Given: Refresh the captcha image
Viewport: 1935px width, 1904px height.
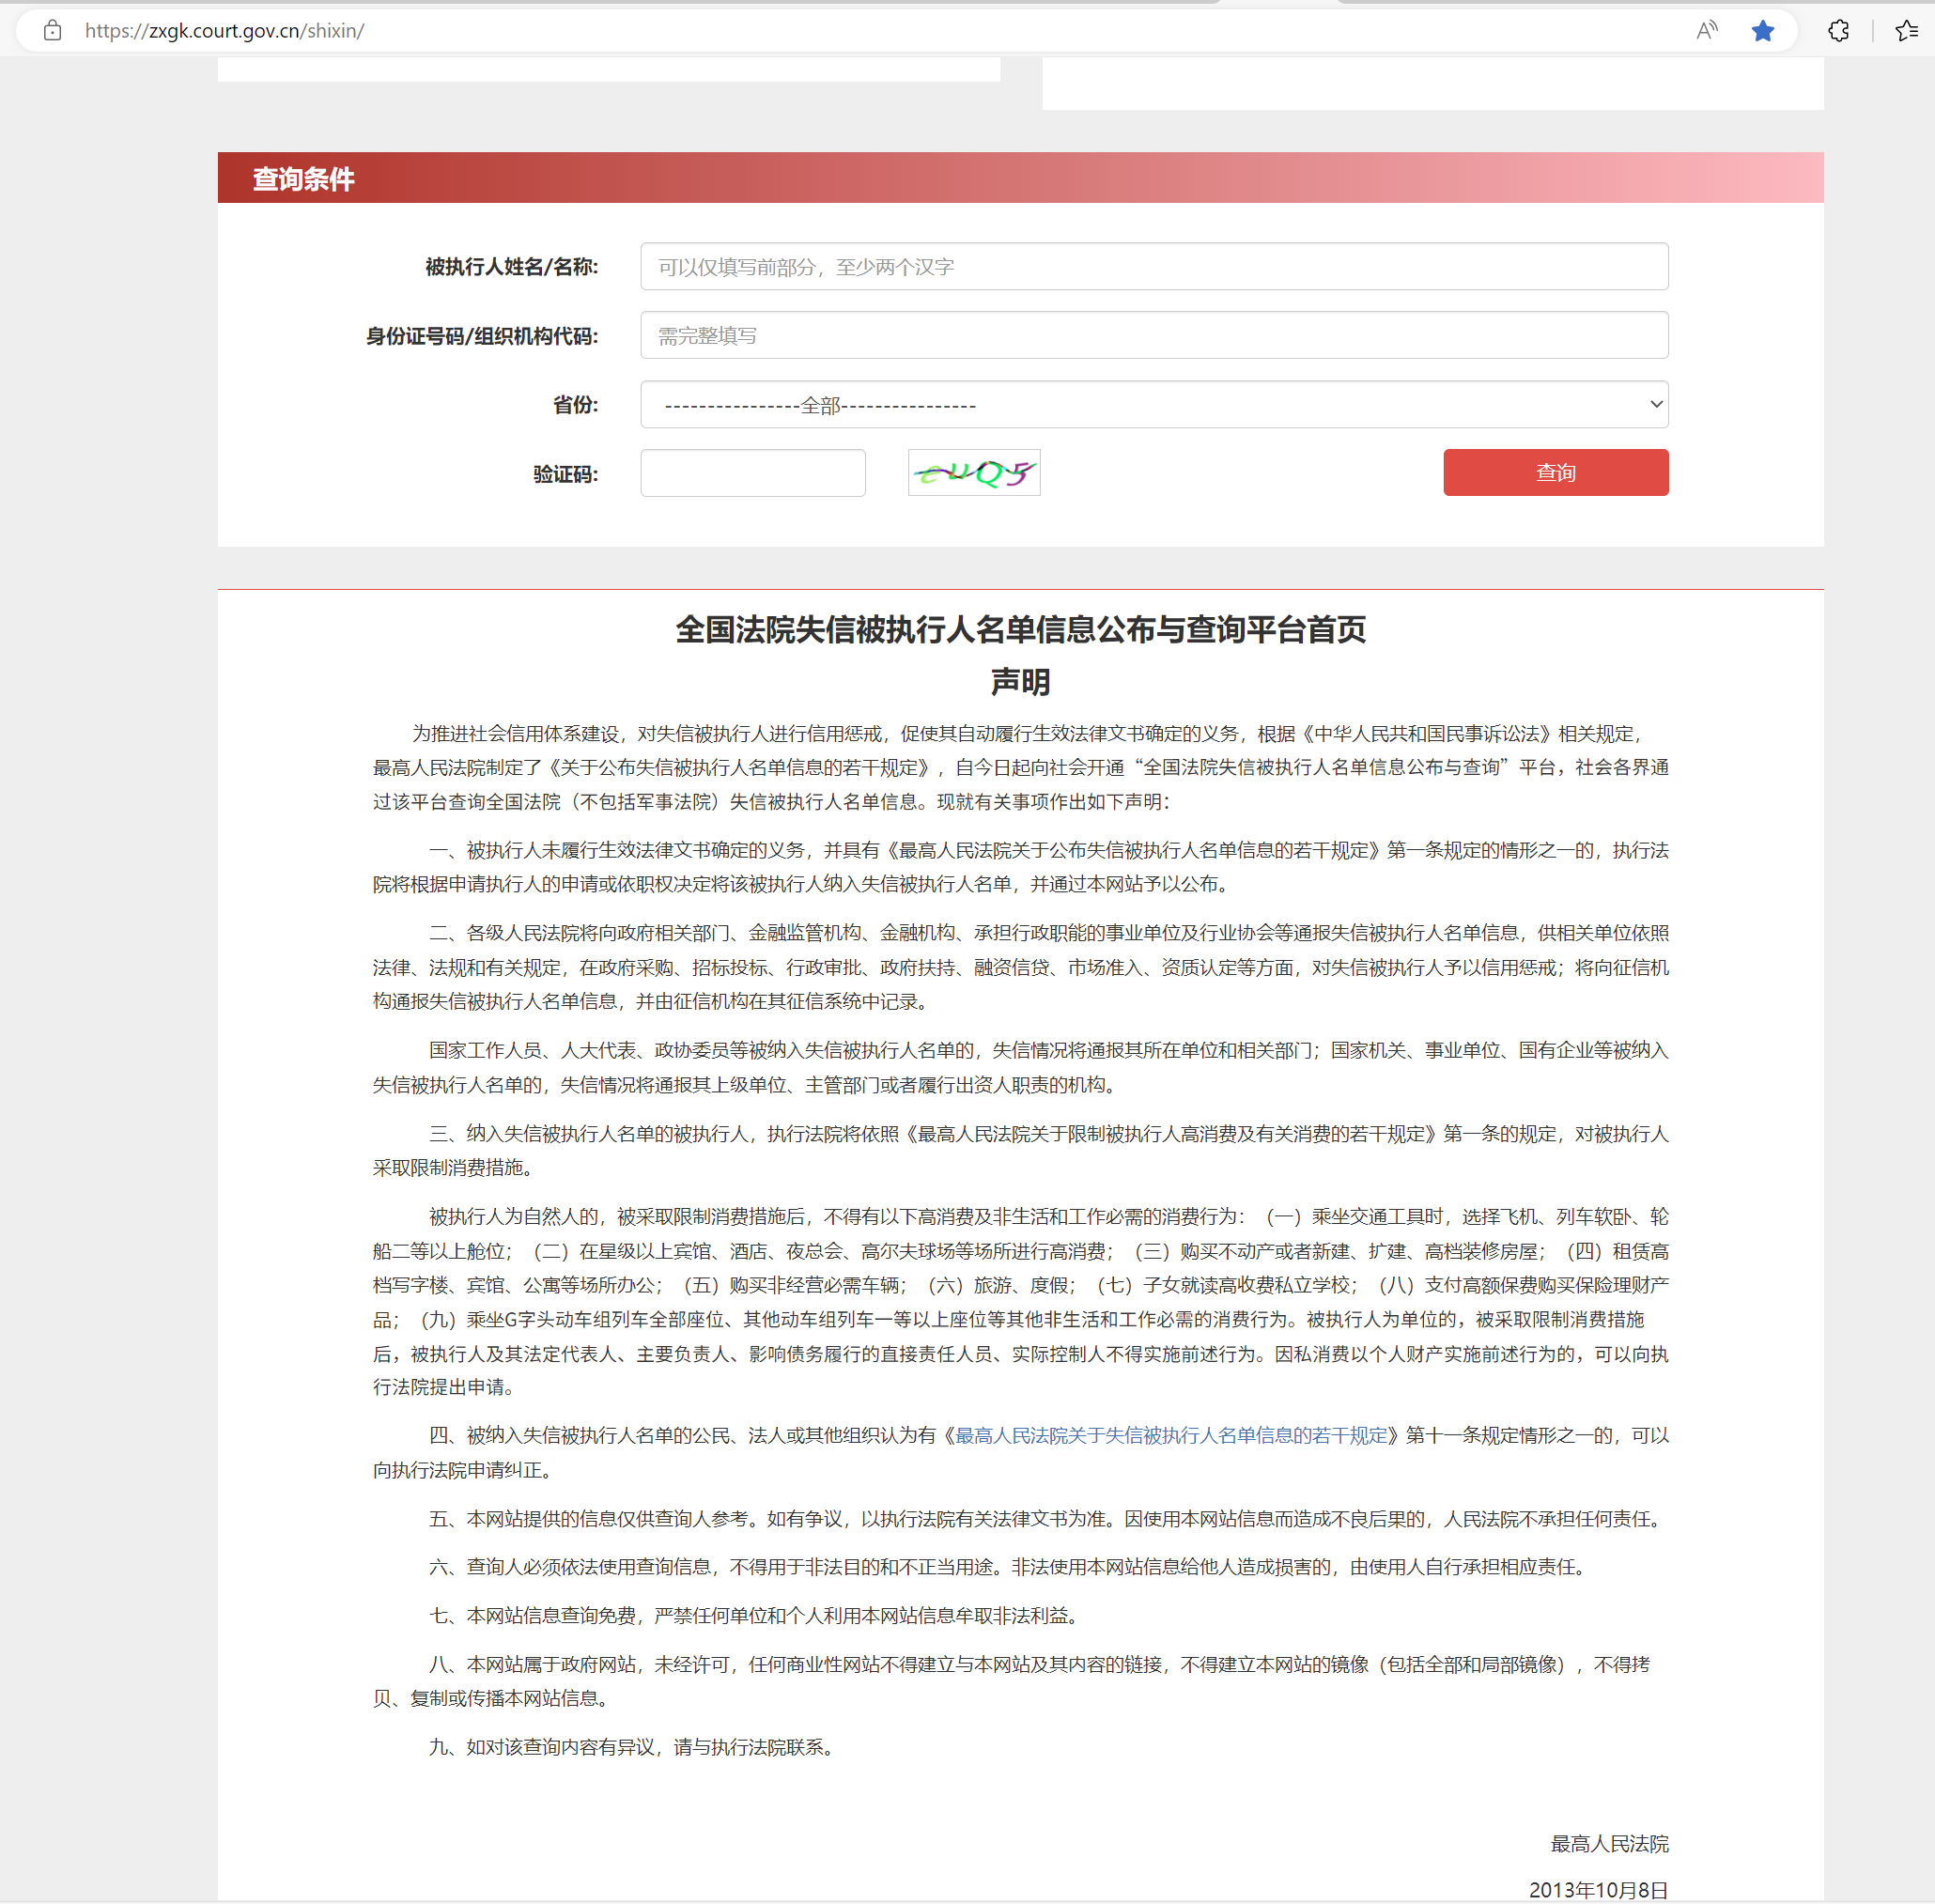Looking at the screenshot, I should point(973,473).
